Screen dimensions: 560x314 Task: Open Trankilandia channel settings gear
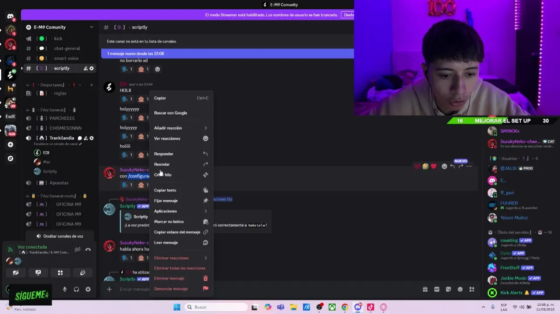pyautogui.click(x=92, y=138)
